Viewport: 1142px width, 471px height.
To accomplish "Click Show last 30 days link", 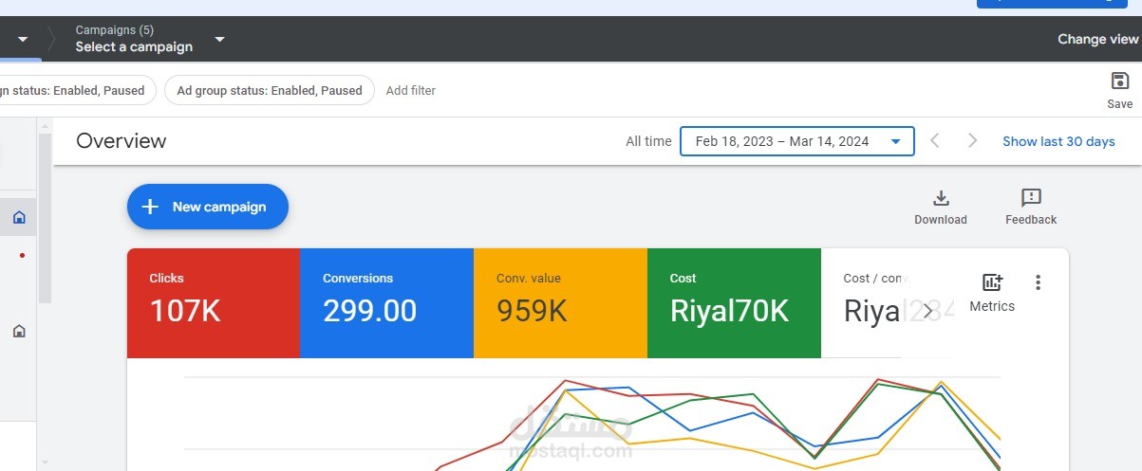I will click(1058, 141).
